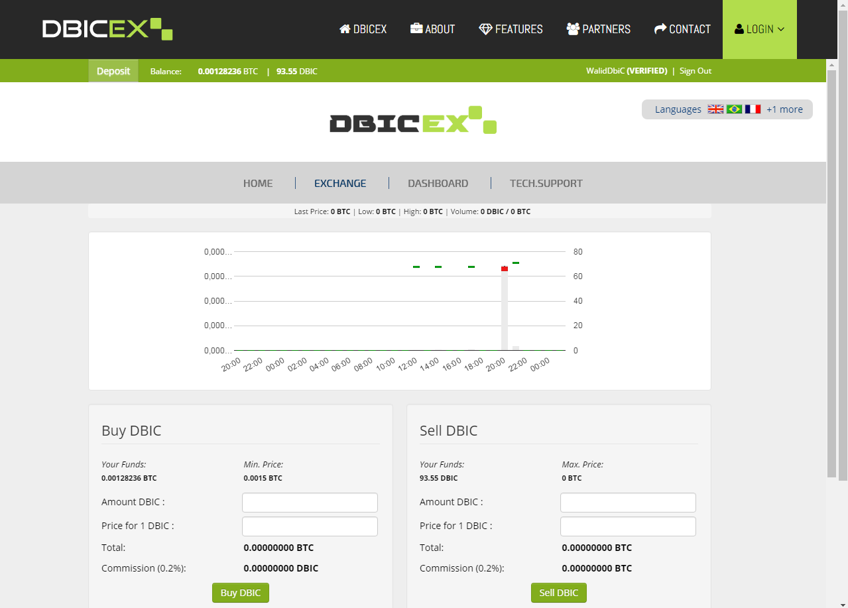The width and height of the screenshot is (848, 608).
Task: Click the diamond icon beside Features
Action: [486, 29]
